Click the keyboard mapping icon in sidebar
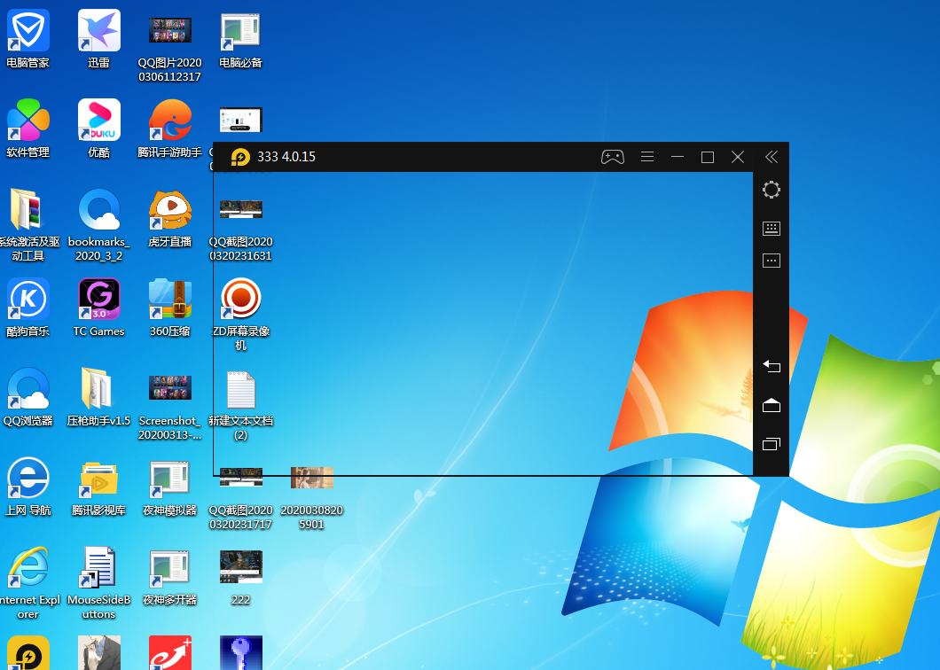 (771, 229)
